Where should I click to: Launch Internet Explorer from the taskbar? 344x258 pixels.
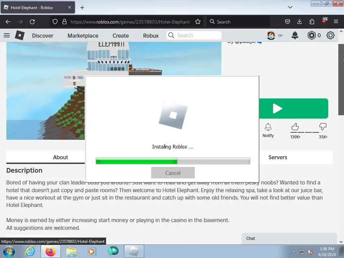30,251
